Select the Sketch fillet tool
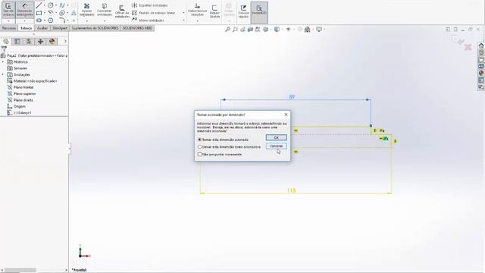The image size is (485, 273). tap(62, 20)
